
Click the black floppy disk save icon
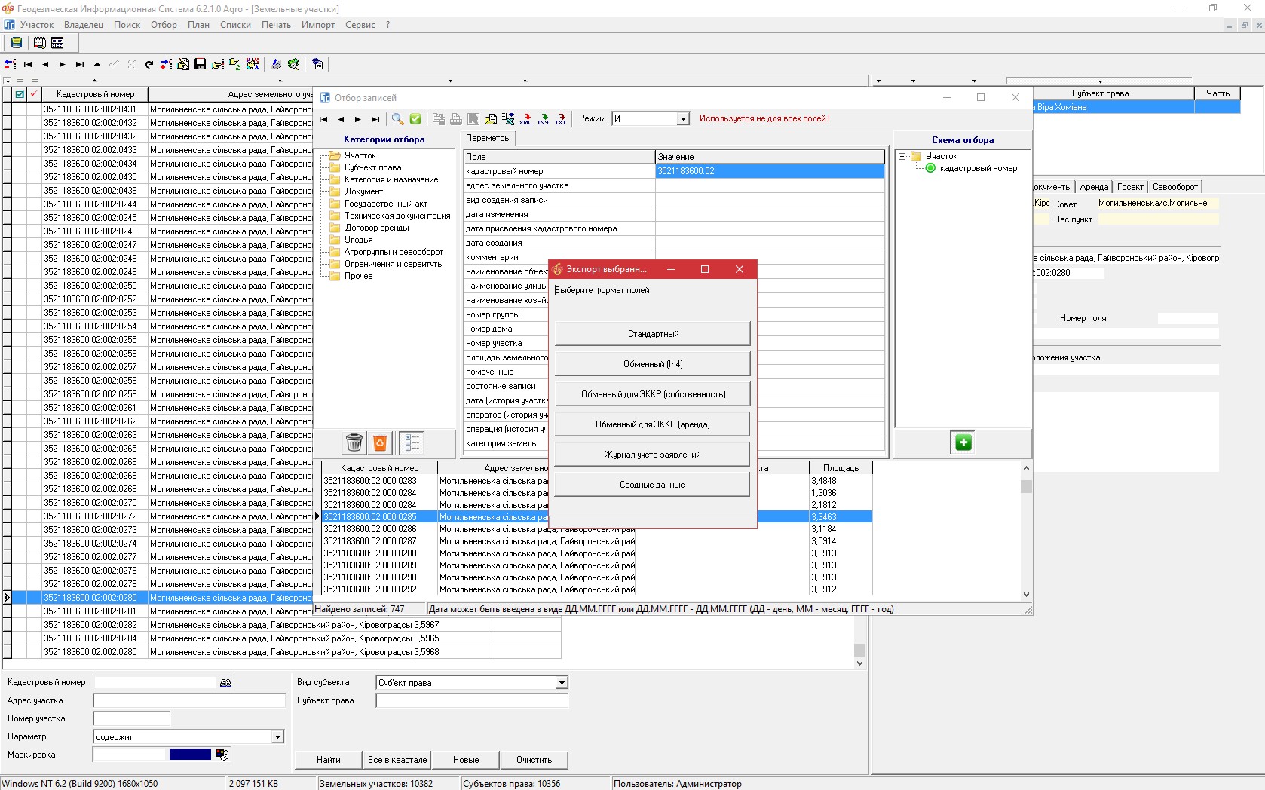pyautogui.click(x=200, y=64)
